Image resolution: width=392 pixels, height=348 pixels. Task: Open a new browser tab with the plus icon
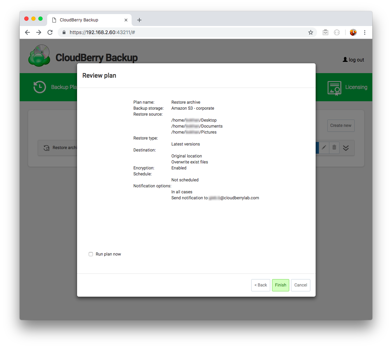(139, 20)
